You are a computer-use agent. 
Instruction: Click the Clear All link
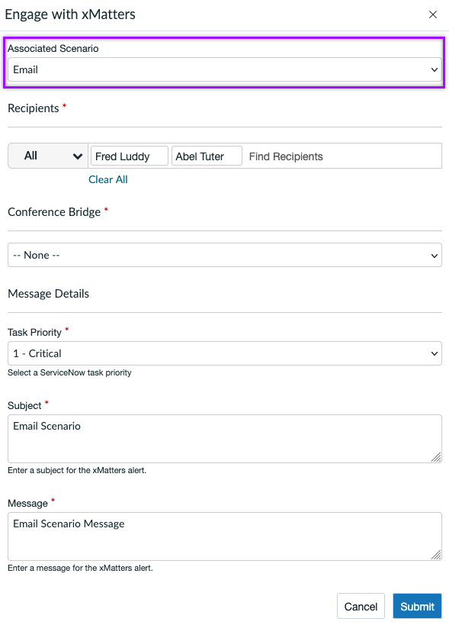[108, 179]
